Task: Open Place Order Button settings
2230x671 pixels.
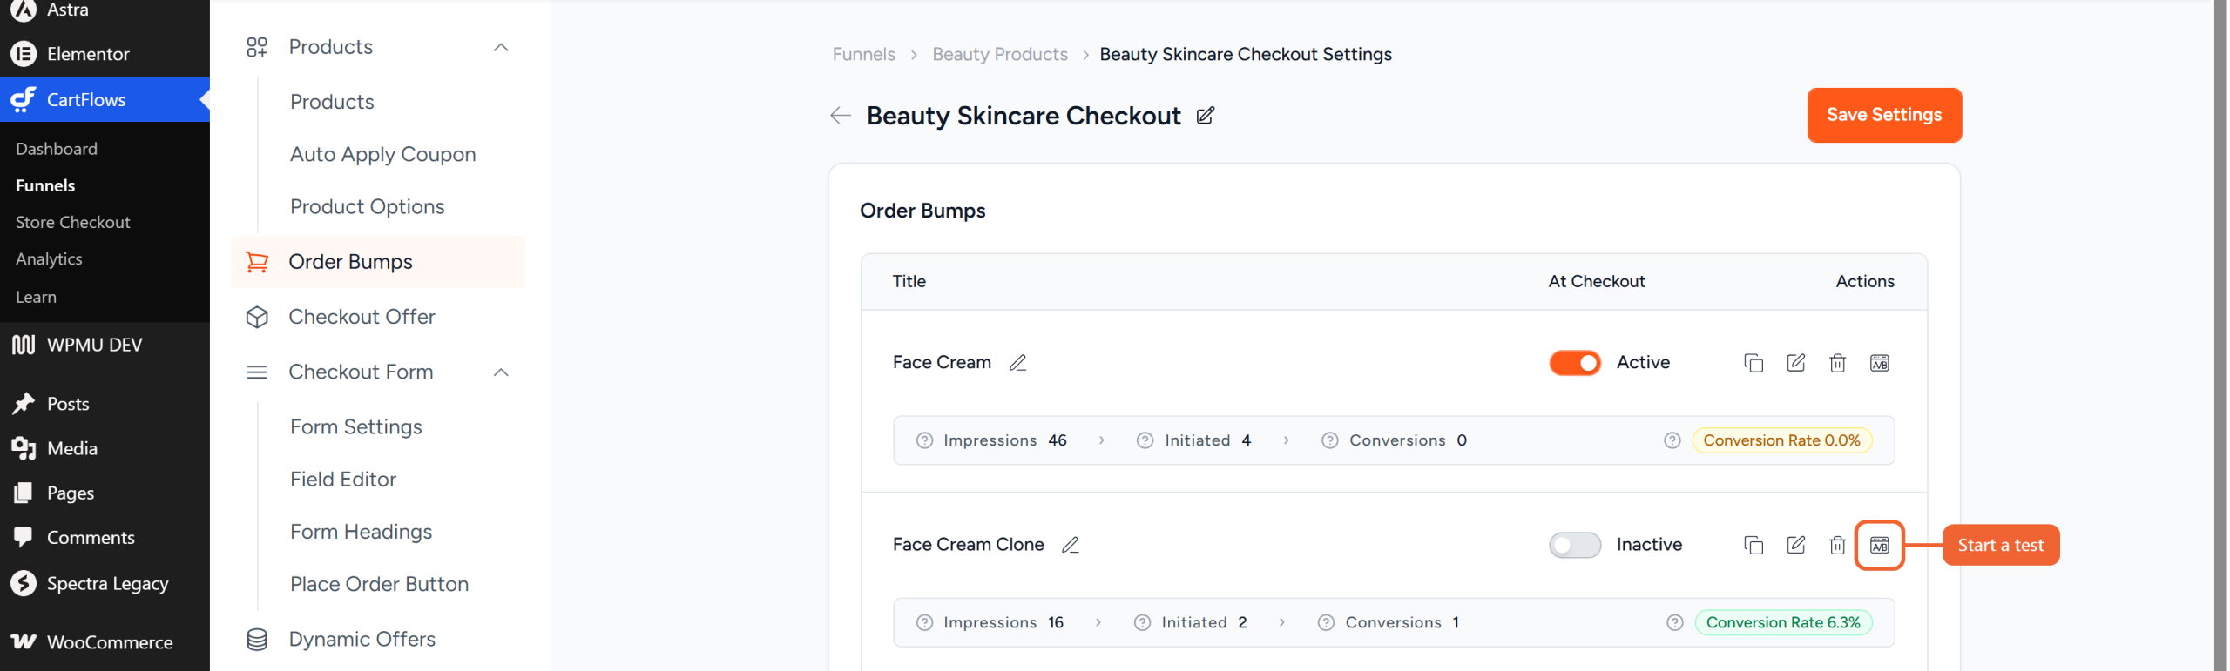Action: (x=379, y=584)
